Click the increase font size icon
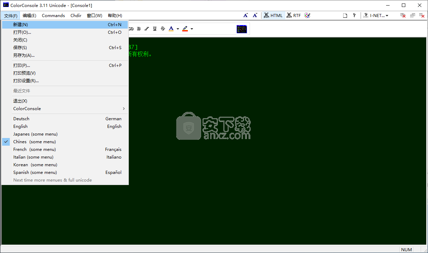The image size is (428, 253). 246,15
